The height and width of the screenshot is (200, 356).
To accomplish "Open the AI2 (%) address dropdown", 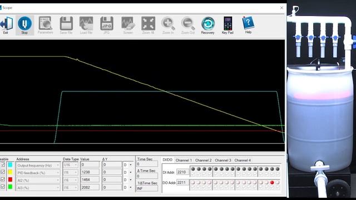I will click(38, 180).
